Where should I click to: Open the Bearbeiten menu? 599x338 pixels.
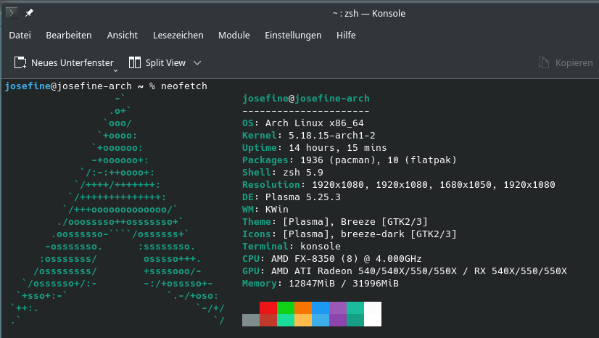68,35
